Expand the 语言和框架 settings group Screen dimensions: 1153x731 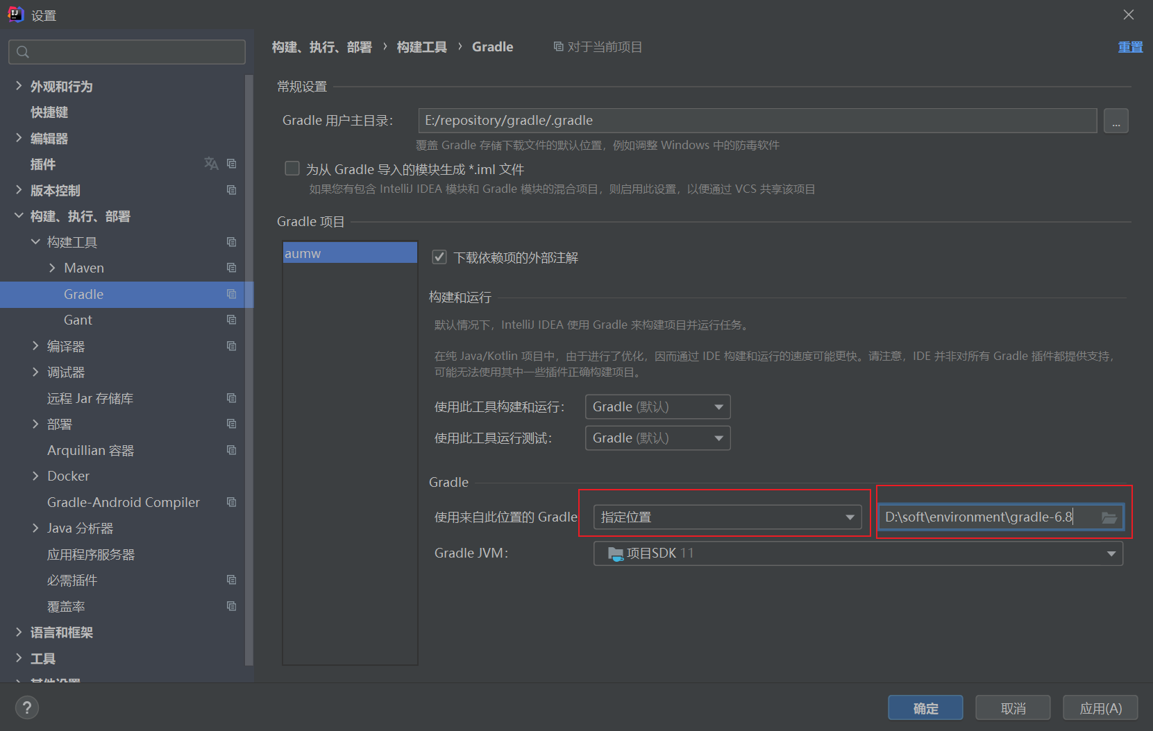(x=19, y=632)
